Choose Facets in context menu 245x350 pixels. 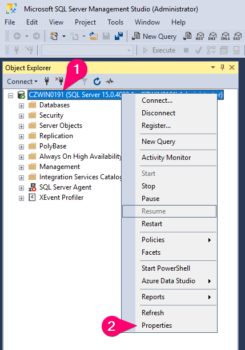pos(169,252)
